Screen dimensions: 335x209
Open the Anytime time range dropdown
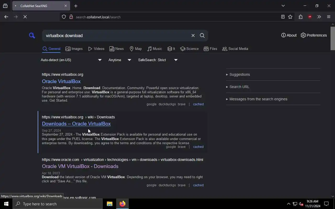coord(120,60)
